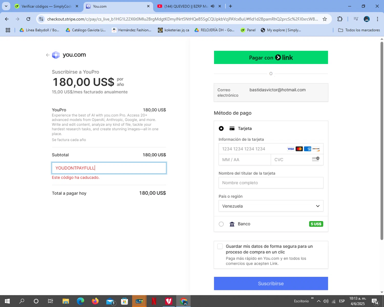Click the Pagar con link button
This screenshot has width=384, height=307.
[271, 57]
